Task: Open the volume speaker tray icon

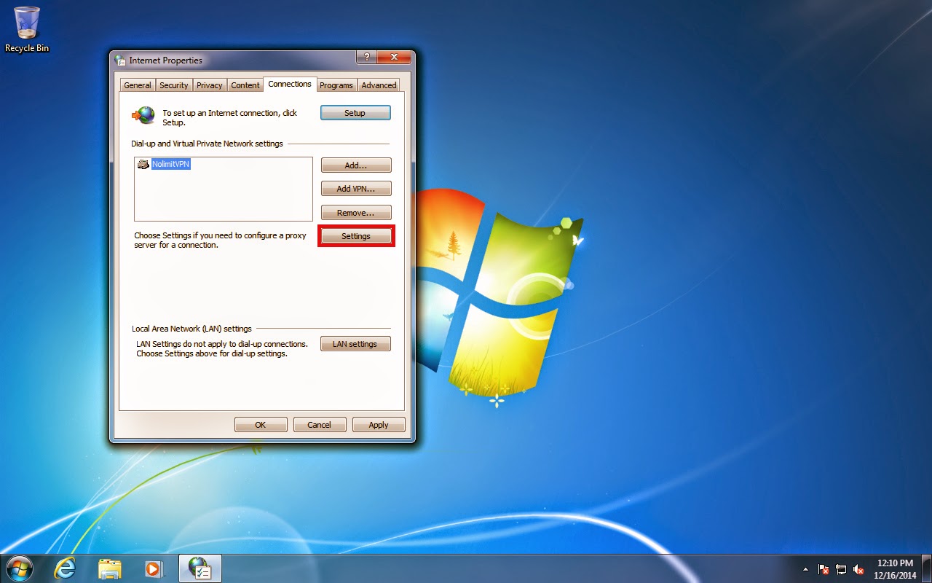Action: point(858,569)
